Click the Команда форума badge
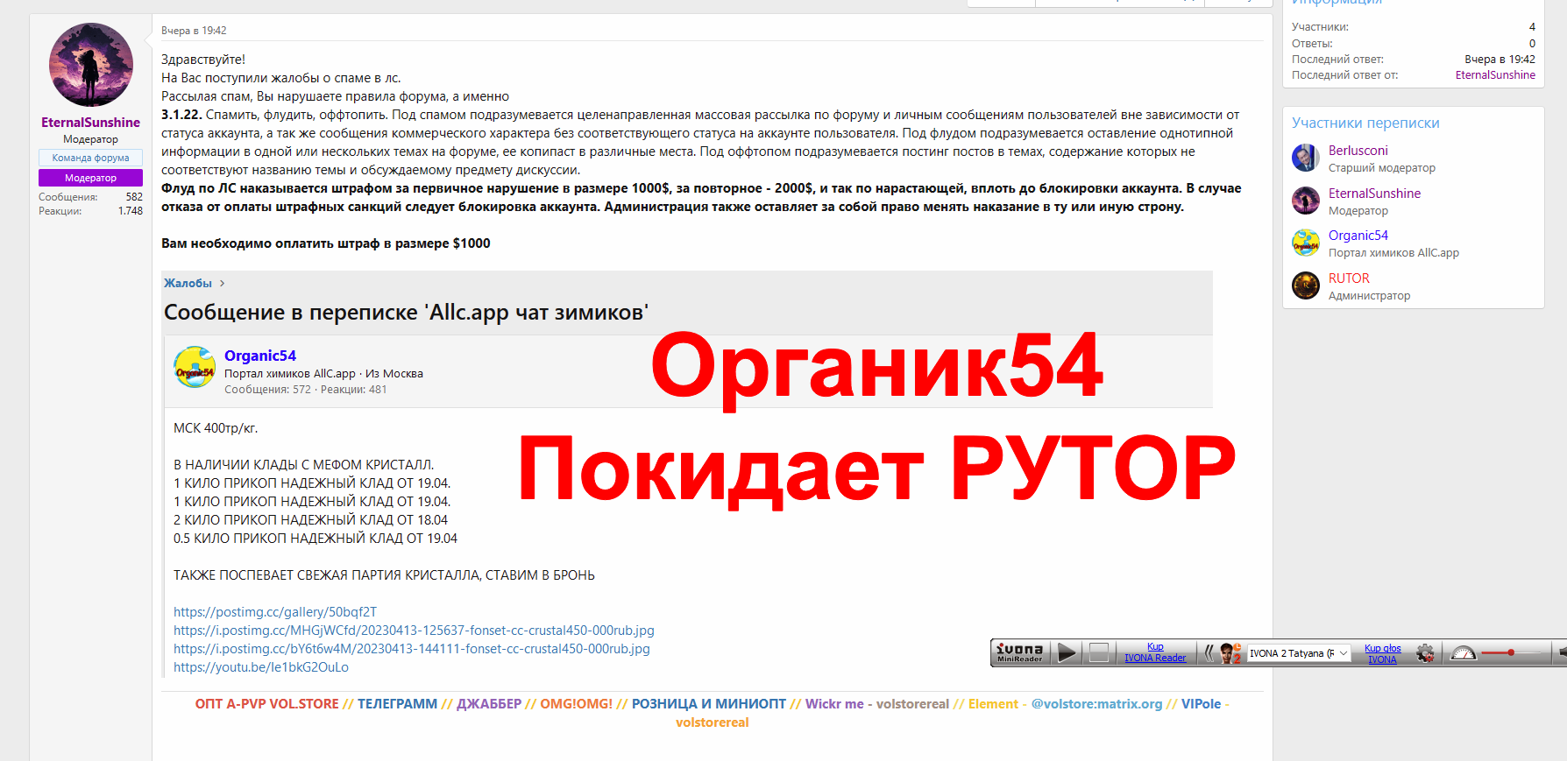The width and height of the screenshot is (1567, 761). 90,158
